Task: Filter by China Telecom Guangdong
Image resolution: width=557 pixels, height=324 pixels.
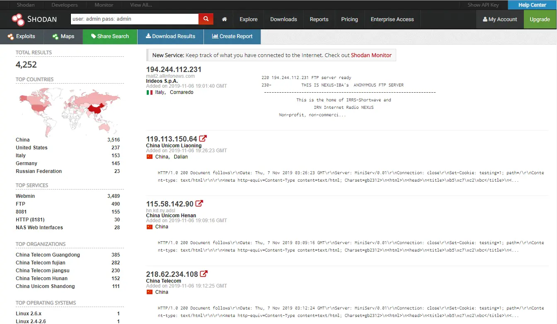Action: point(48,255)
